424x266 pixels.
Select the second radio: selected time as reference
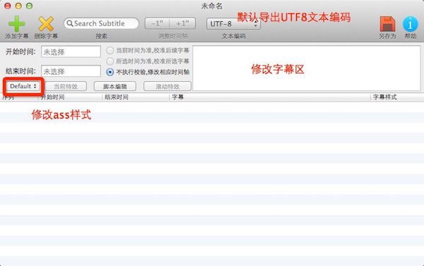coord(110,61)
